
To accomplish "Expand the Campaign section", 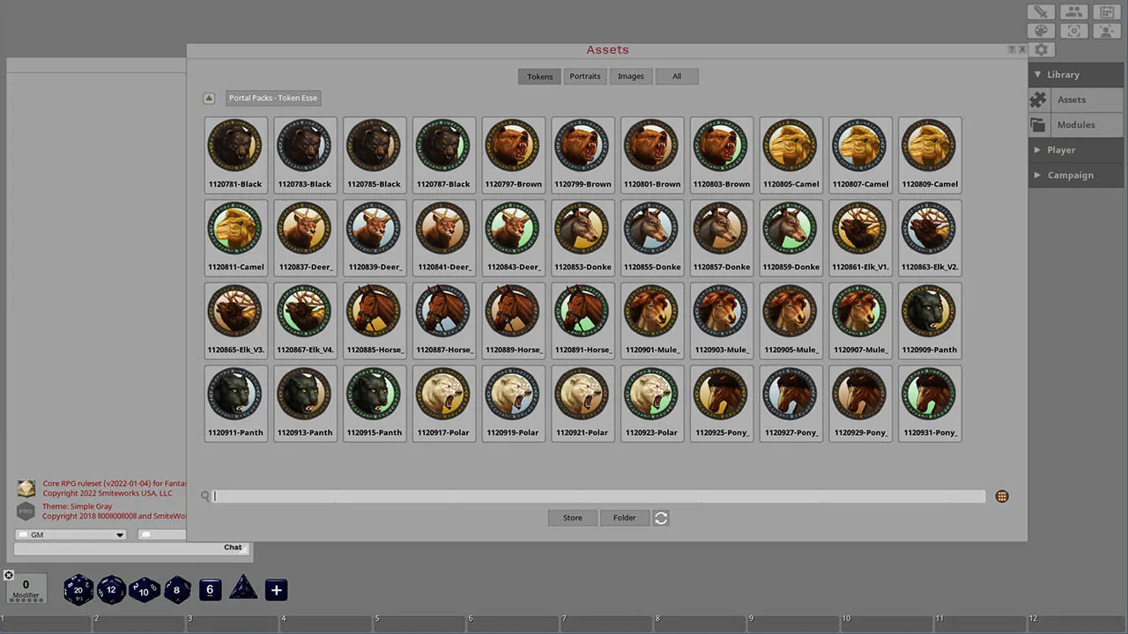I will pyautogui.click(x=1075, y=175).
